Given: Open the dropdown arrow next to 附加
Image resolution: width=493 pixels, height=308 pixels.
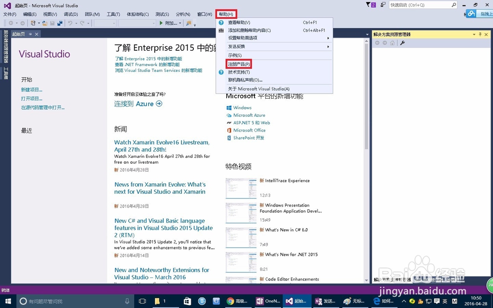Looking at the screenshot, I should (x=180, y=23).
